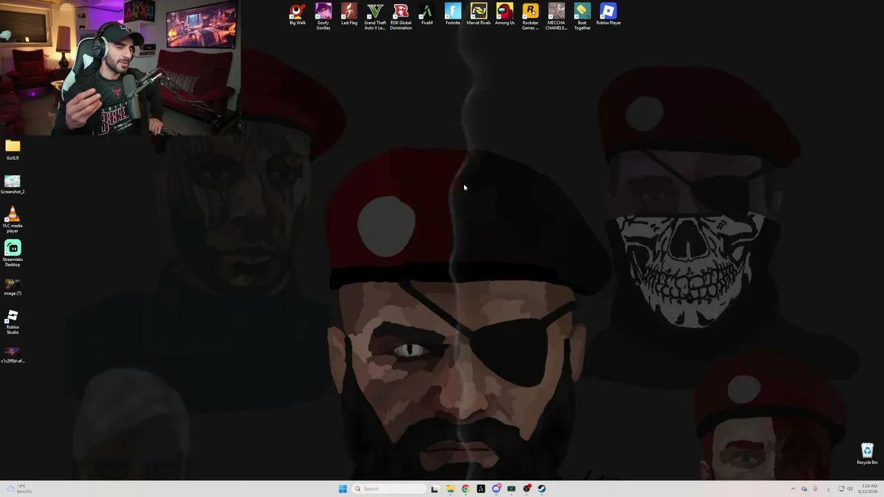Image resolution: width=884 pixels, height=497 pixels.
Task: Open the FiveM app on the taskbar
Action: (x=481, y=489)
